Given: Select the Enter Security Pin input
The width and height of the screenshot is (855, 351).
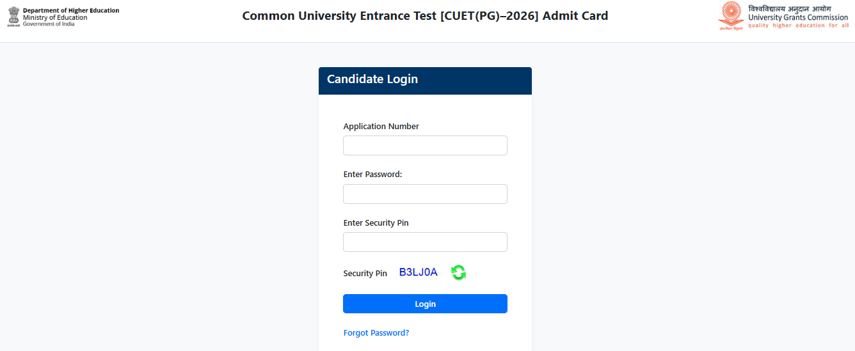Looking at the screenshot, I should 425,242.
